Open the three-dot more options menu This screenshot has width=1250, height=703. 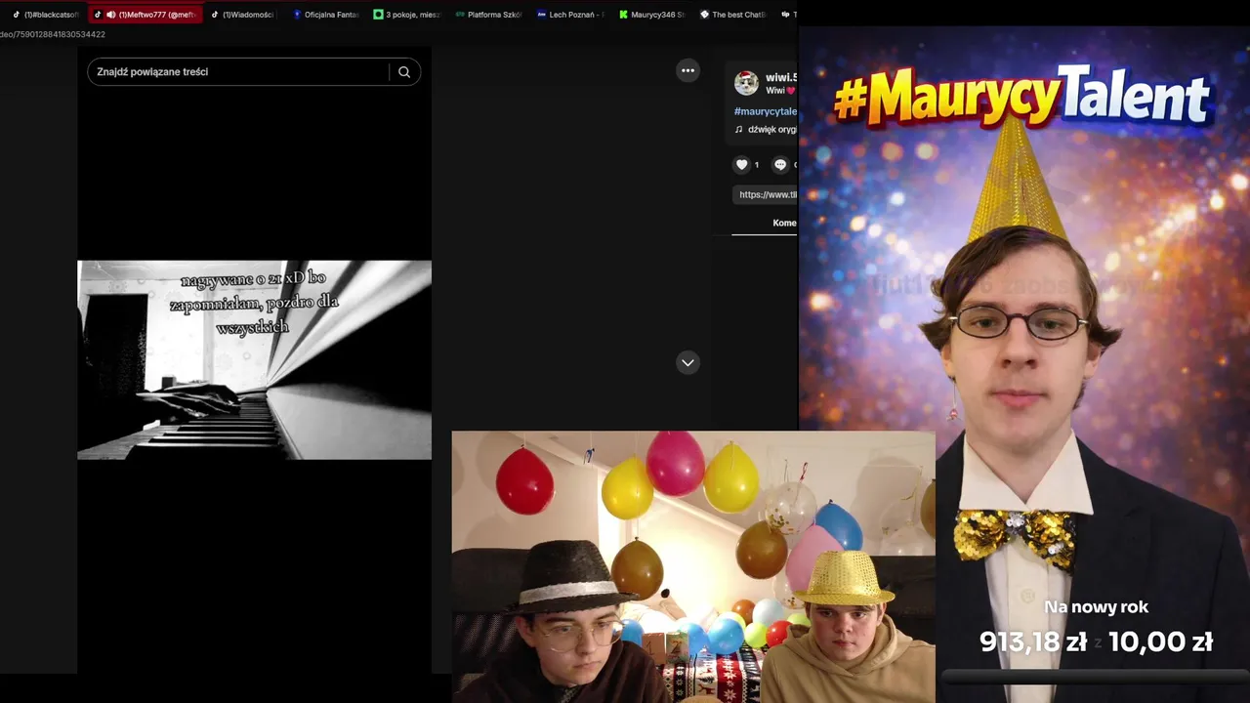(687, 70)
